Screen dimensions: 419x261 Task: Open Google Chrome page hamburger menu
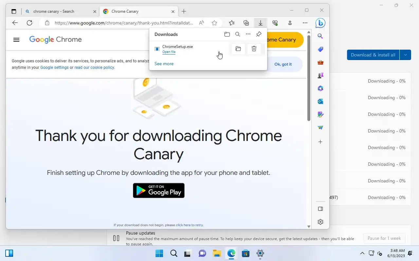tap(16, 40)
